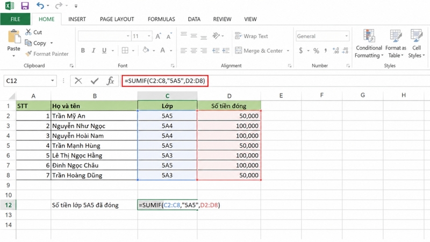
Task: Click the Excel application logo
Action: (x=10, y=6)
